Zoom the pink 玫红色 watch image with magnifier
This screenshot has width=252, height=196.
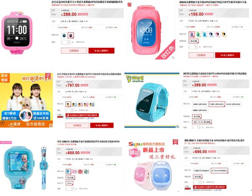click(173, 57)
